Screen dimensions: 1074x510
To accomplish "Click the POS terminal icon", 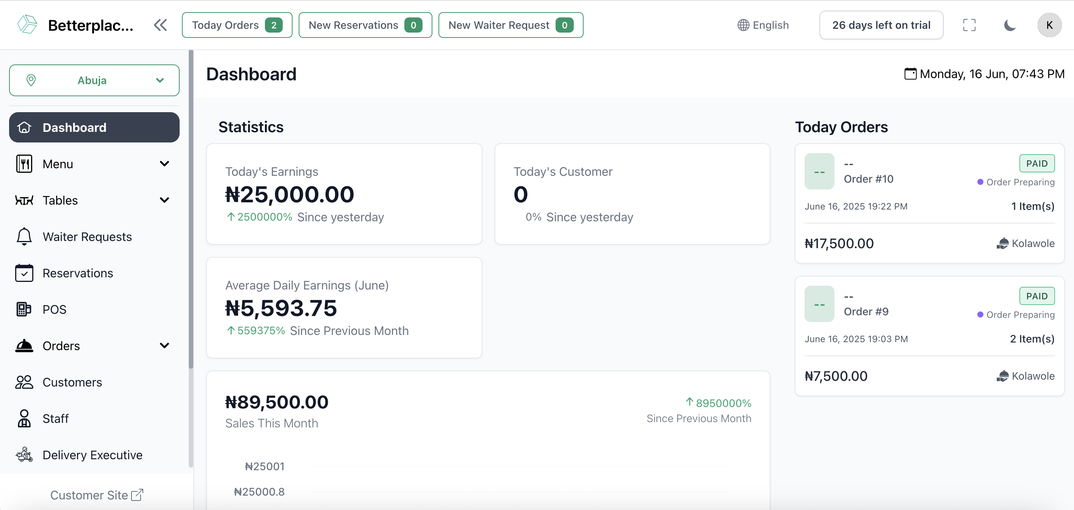I will tap(24, 309).
